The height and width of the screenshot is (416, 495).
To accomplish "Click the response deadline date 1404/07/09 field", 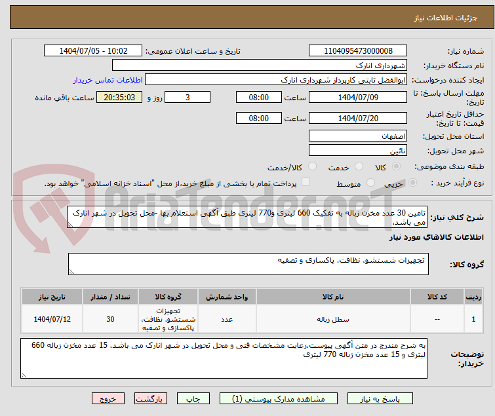I will (x=358, y=97).
